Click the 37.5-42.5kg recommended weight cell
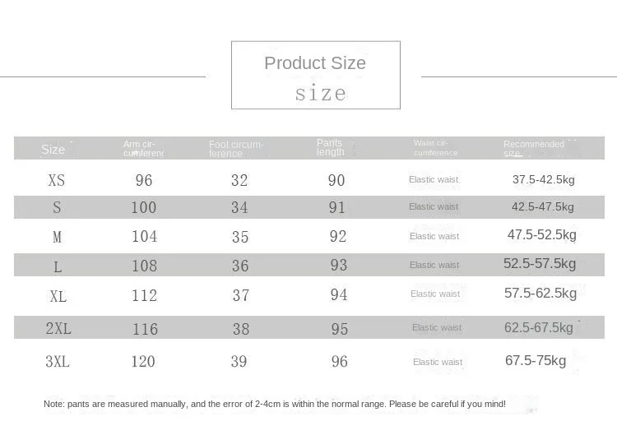This screenshot has height=435, width=617. click(544, 180)
